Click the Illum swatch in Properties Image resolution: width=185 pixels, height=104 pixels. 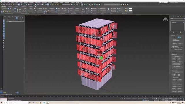tap(130, 10)
